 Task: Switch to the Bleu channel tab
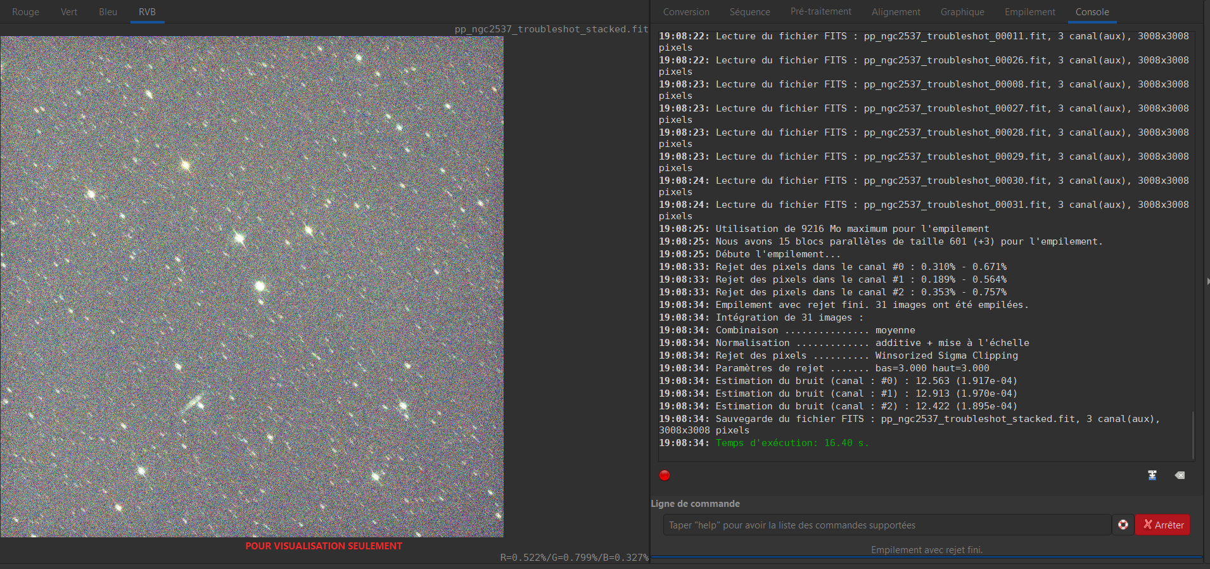(108, 12)
